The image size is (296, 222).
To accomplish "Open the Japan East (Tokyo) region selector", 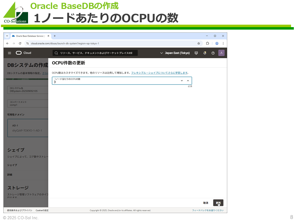I will [x=175, y=53].
